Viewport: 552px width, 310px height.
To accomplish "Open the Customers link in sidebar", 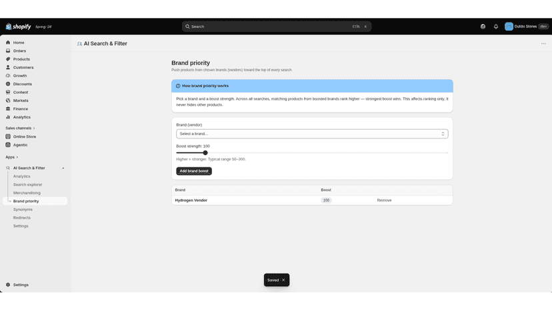I will [x=23, y=67].
